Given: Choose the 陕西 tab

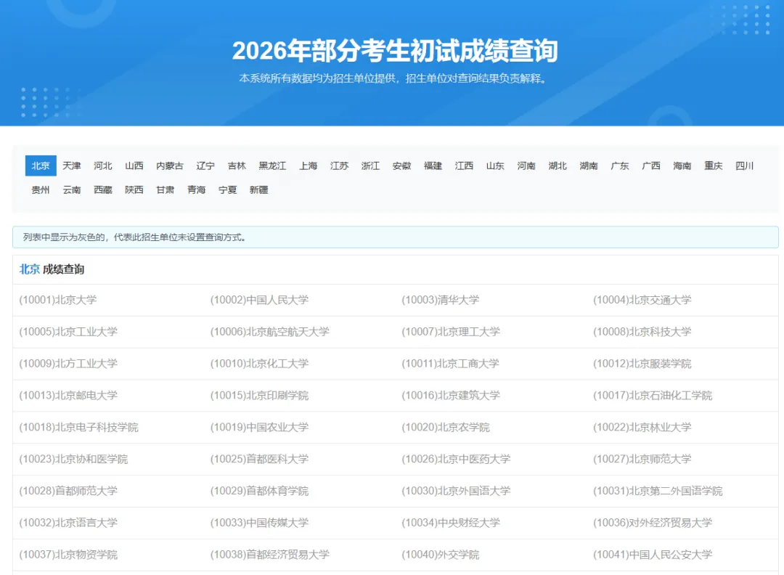Looking at the screenshot, I should [x=134, y=189].
